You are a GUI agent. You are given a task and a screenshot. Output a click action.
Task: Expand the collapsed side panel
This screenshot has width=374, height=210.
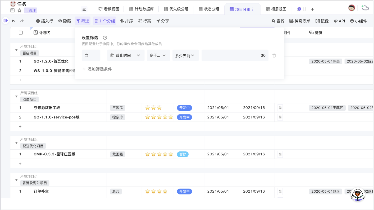(x=6, y=21)
